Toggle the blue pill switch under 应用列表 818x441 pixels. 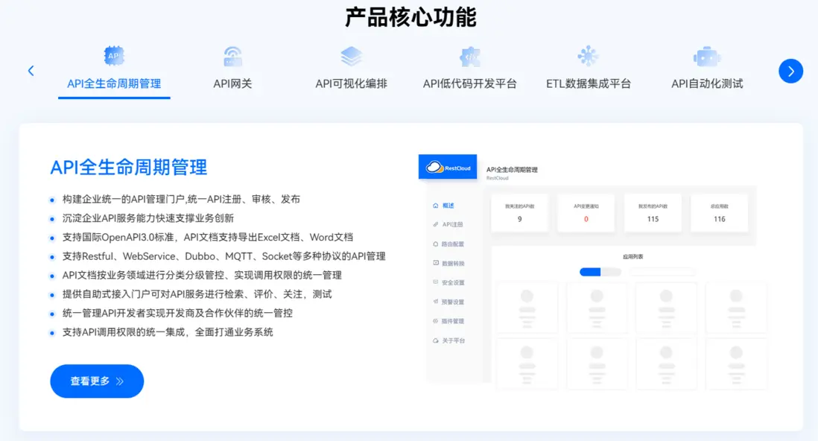pyautogui.click(x=600, y=272)
